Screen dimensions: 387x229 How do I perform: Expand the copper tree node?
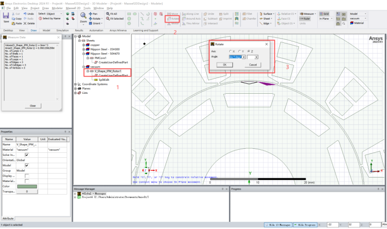click(84, 45)
